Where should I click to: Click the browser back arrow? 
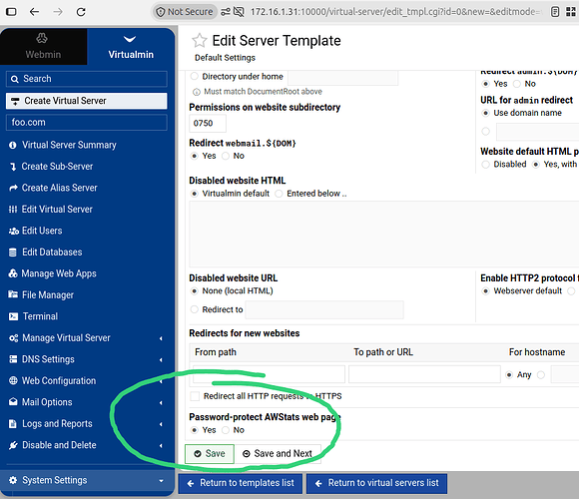point(34,12)
